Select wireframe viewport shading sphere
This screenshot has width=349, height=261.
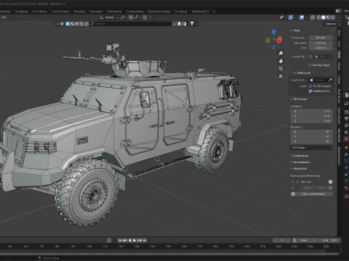pyautogui.click(x=318, y=17)
